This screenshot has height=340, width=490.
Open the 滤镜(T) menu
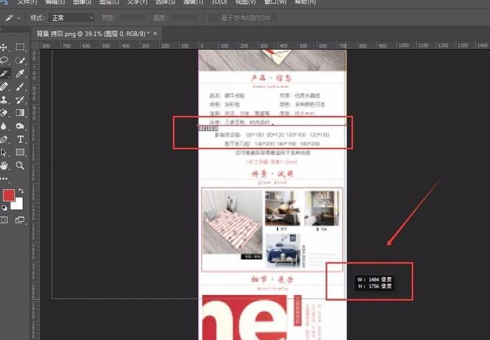pos(193,2)
